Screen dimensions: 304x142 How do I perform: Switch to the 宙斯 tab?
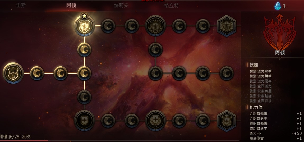point(21,6)
